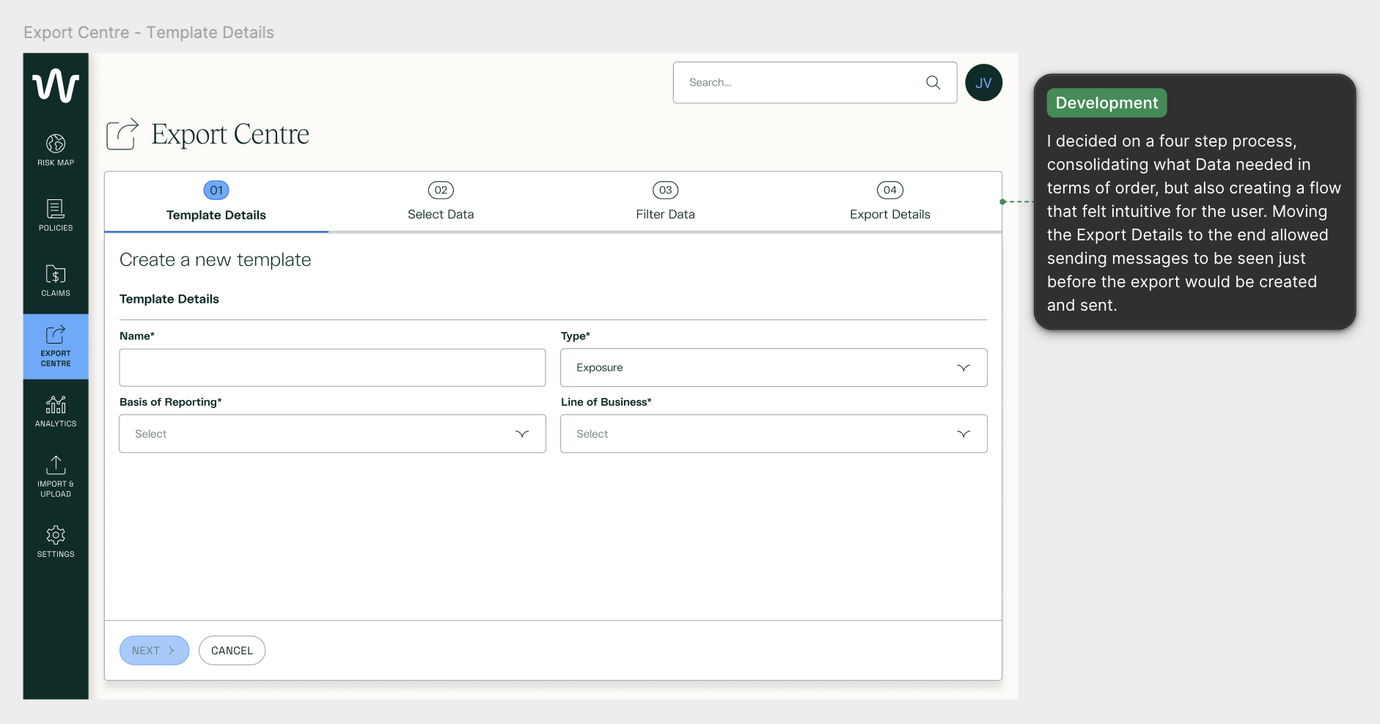The width and height of the screenshot is (1380, 724).
Task: Select Export Centre in the sidebar
Action: (56, 347)
